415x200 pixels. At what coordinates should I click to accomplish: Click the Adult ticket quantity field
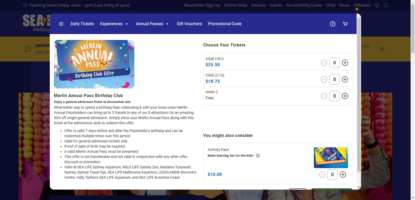point(334,63)
